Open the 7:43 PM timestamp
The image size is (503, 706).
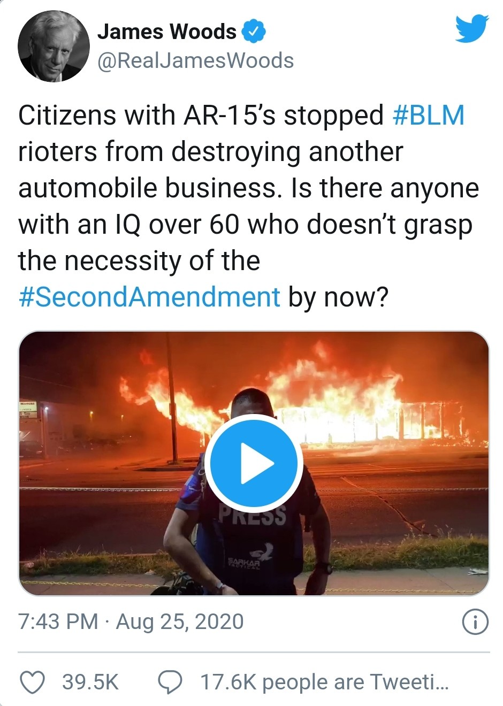pos(58,622)
